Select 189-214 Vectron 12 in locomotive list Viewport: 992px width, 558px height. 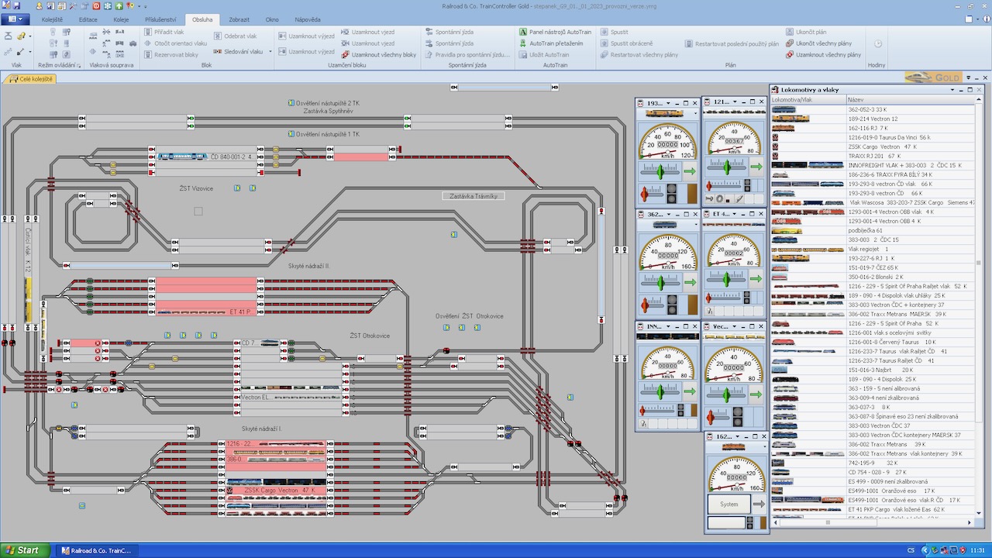873,119
